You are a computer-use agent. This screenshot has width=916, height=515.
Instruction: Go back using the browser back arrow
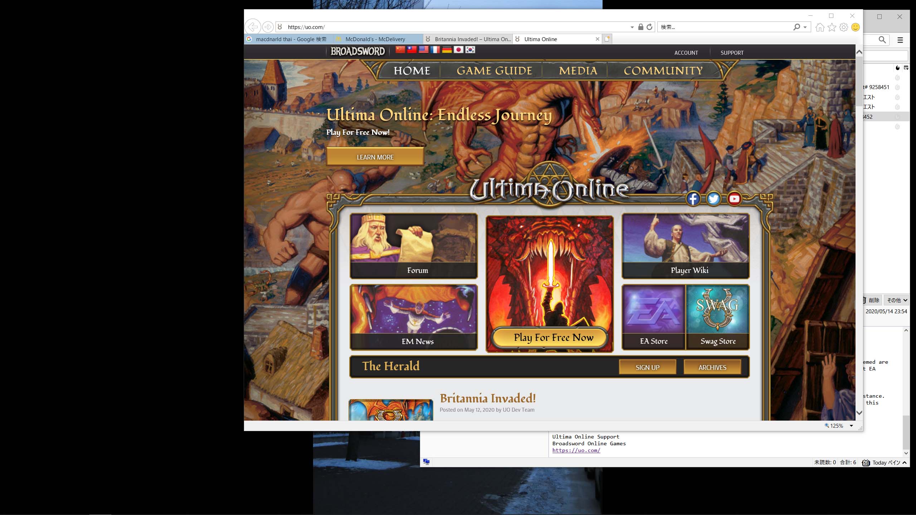(253, 27)
